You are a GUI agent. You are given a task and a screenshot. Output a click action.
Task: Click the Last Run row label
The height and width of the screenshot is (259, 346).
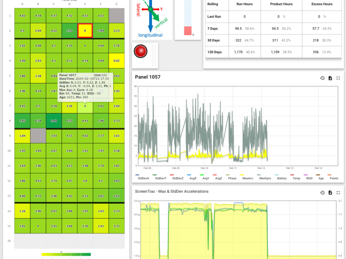click(x=214, y=17)
